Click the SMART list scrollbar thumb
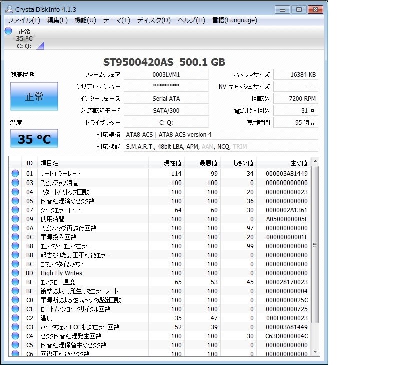Screen dimensions: 410x365 315,245
